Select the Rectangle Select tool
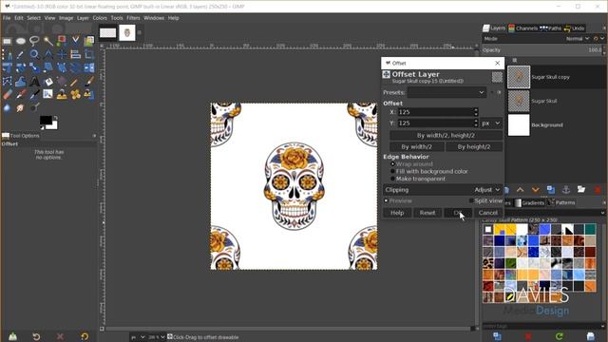608x342 pixels. pos(7,41)
